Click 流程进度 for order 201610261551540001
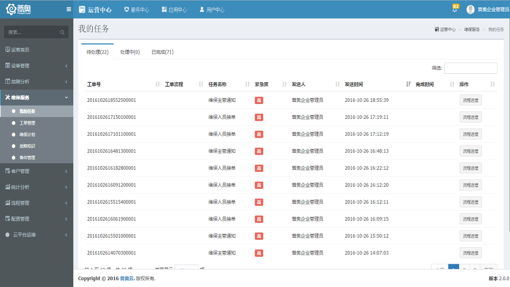Viewport: 510px width, 287px height. click(471, 202)
